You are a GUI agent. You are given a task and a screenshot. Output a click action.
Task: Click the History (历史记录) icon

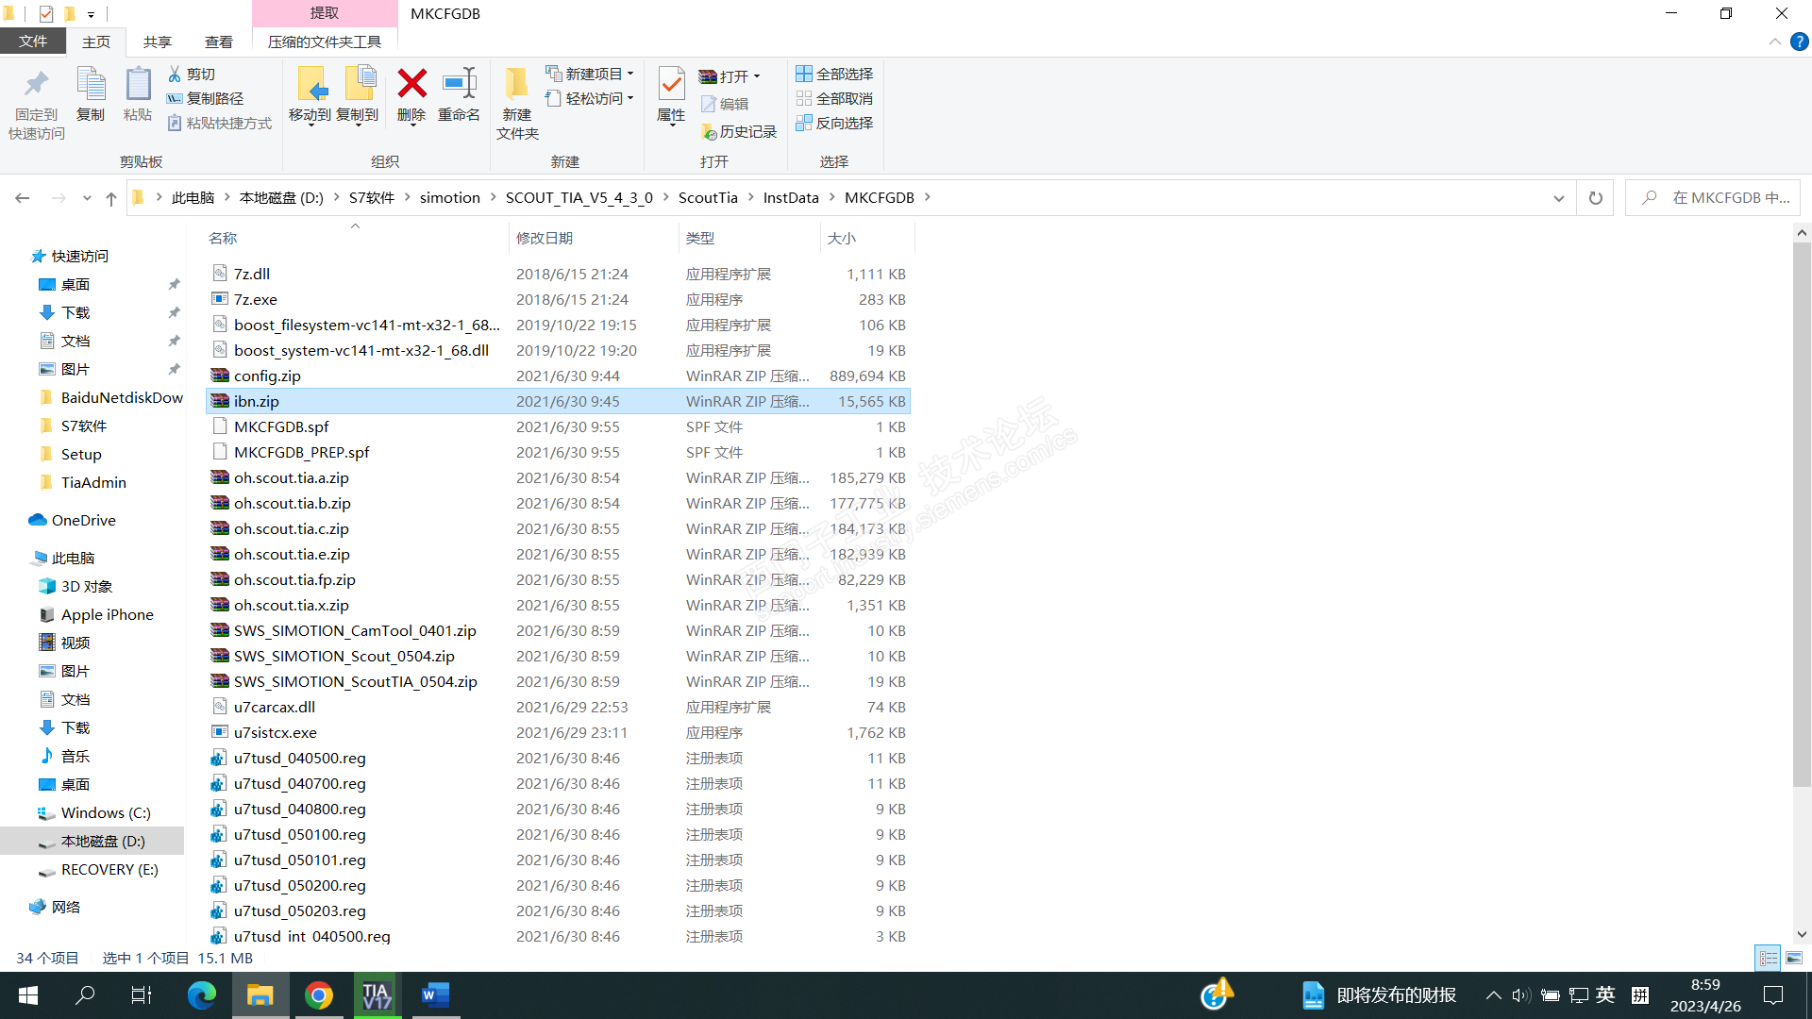tap(710, 132)
